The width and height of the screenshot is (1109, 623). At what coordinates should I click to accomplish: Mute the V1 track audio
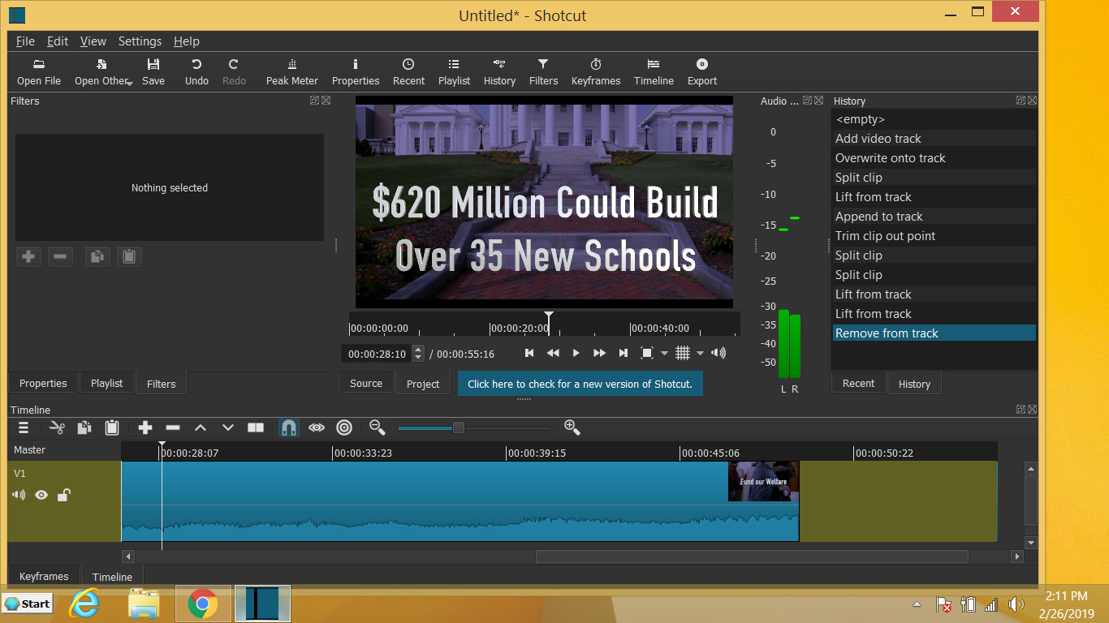pyautogui.click(x=19, y=495)
